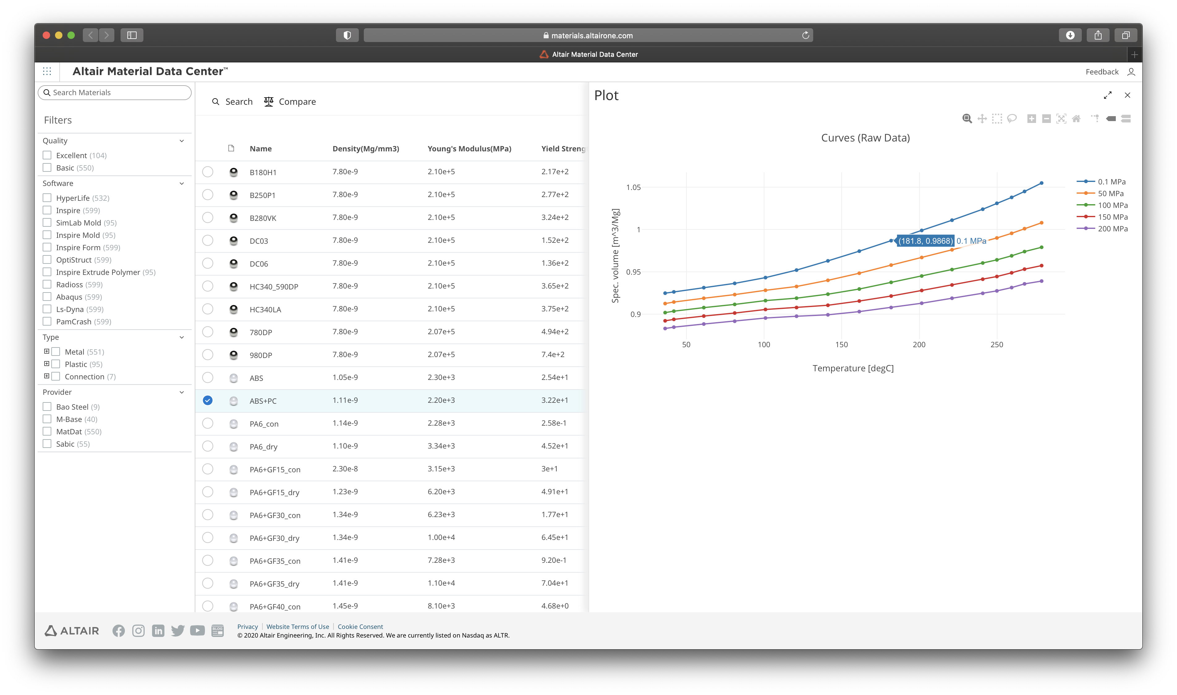Open the apps grid menu icon

47,71
